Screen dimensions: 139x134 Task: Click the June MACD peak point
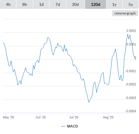(48, 37)
